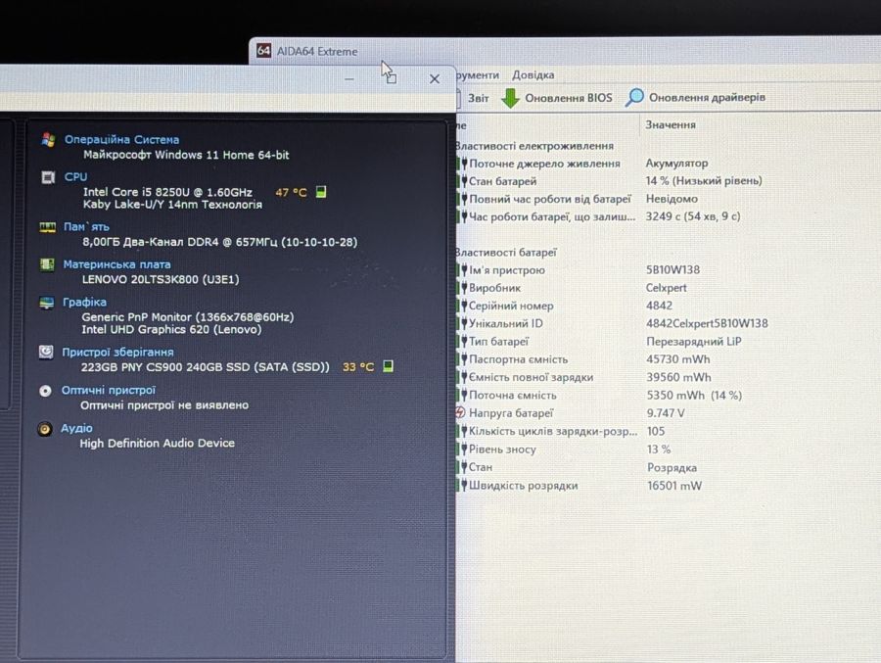
Task: Click the value 4842Celxpert5B10W138
Action: point(707,323)
